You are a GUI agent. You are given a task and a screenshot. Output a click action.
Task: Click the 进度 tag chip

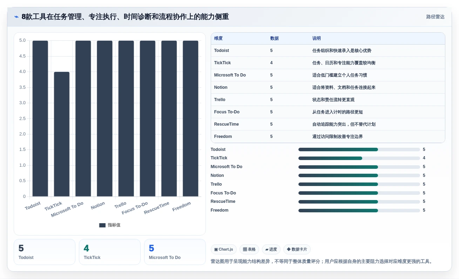coord(271,250)
